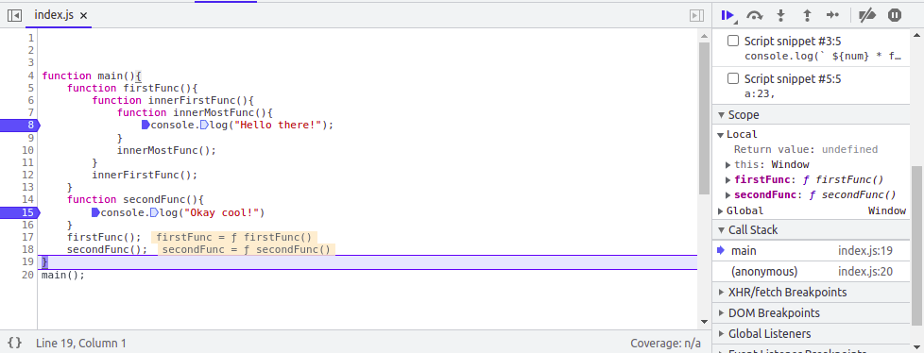Select the index.js file tab
The image size is (924, 353).
54,16
